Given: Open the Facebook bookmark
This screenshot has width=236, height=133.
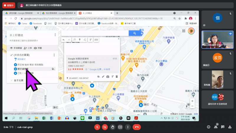Looking at the screenshot, I should point(36,23).
